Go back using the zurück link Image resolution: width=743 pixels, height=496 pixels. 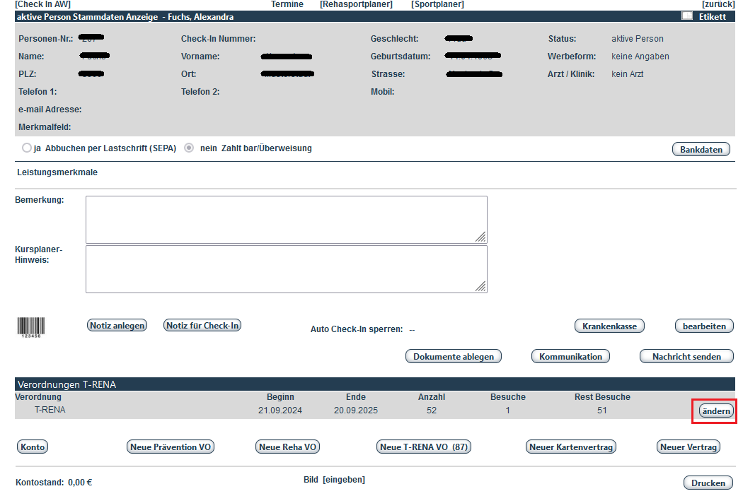pyautogui.click(x=717, y=4)
